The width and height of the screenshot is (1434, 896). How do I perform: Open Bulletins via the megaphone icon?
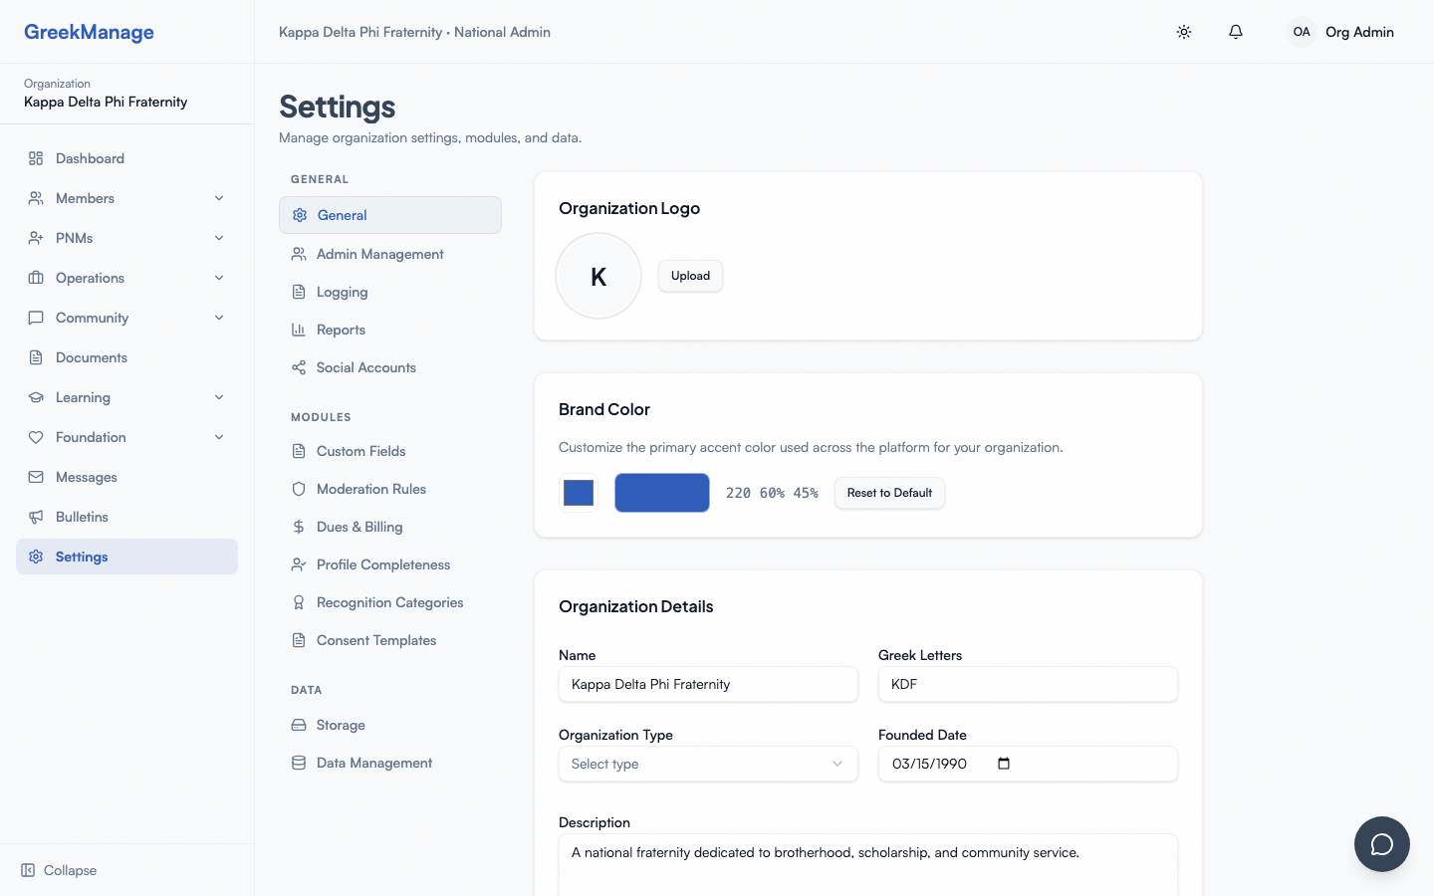35,517
